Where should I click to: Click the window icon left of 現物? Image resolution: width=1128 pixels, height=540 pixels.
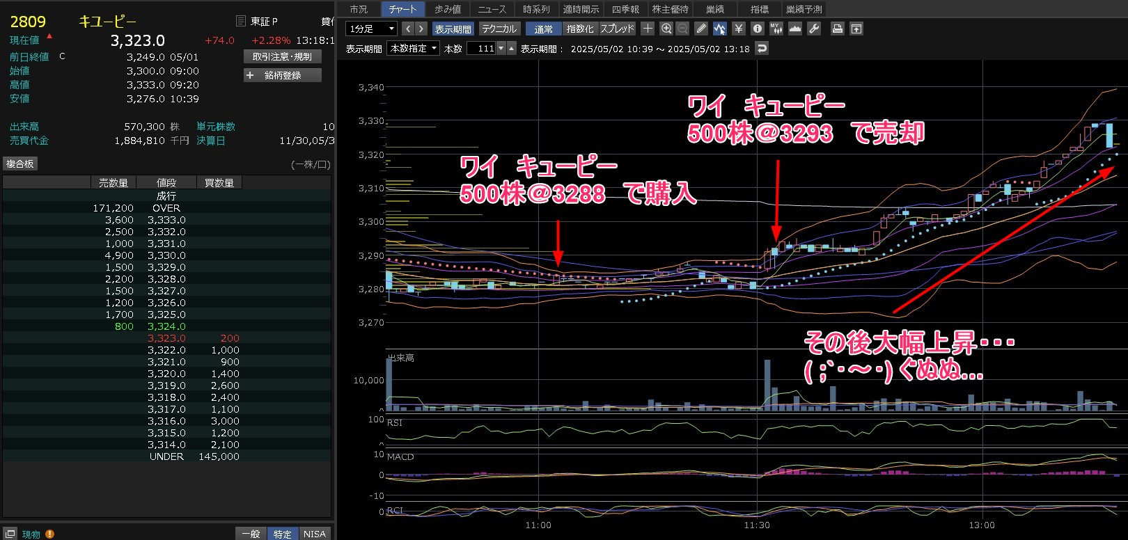[10, 534]
